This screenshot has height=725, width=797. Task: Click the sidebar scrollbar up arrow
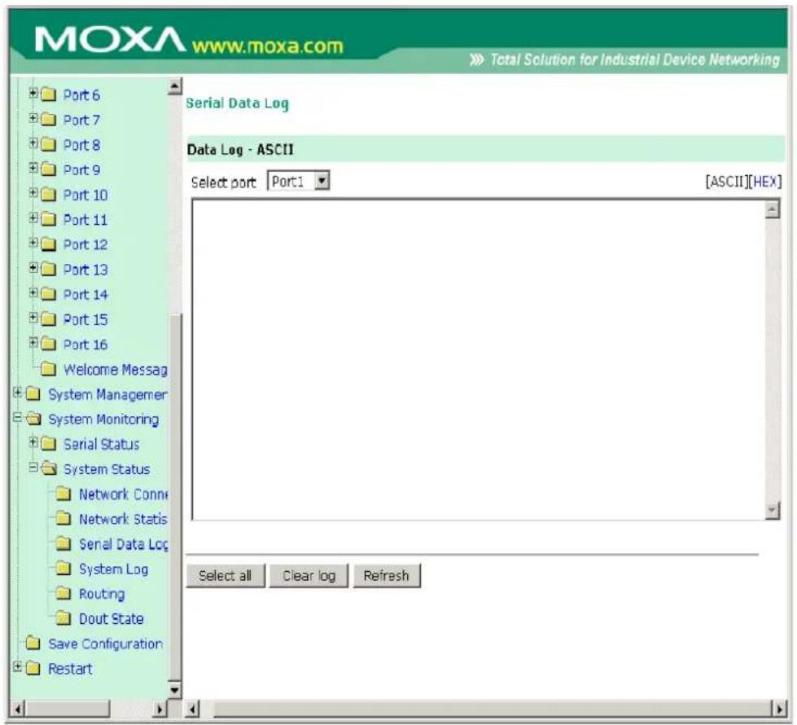[174, 87]
